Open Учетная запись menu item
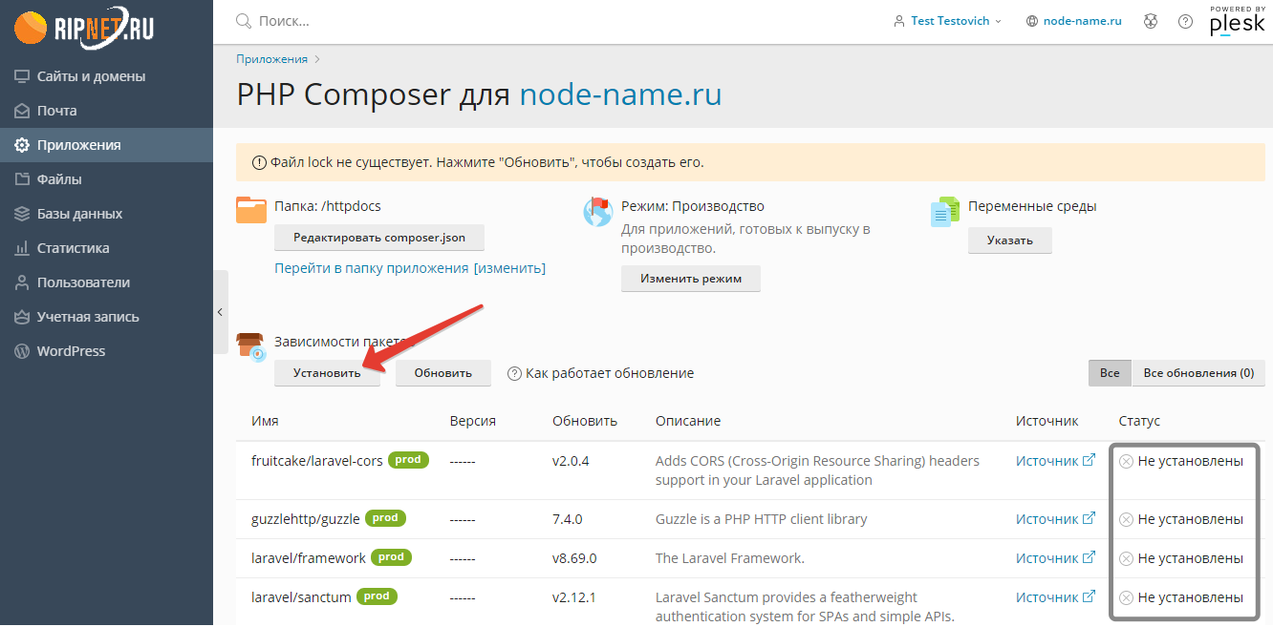Screen dimensions: 1273x627 106,317
